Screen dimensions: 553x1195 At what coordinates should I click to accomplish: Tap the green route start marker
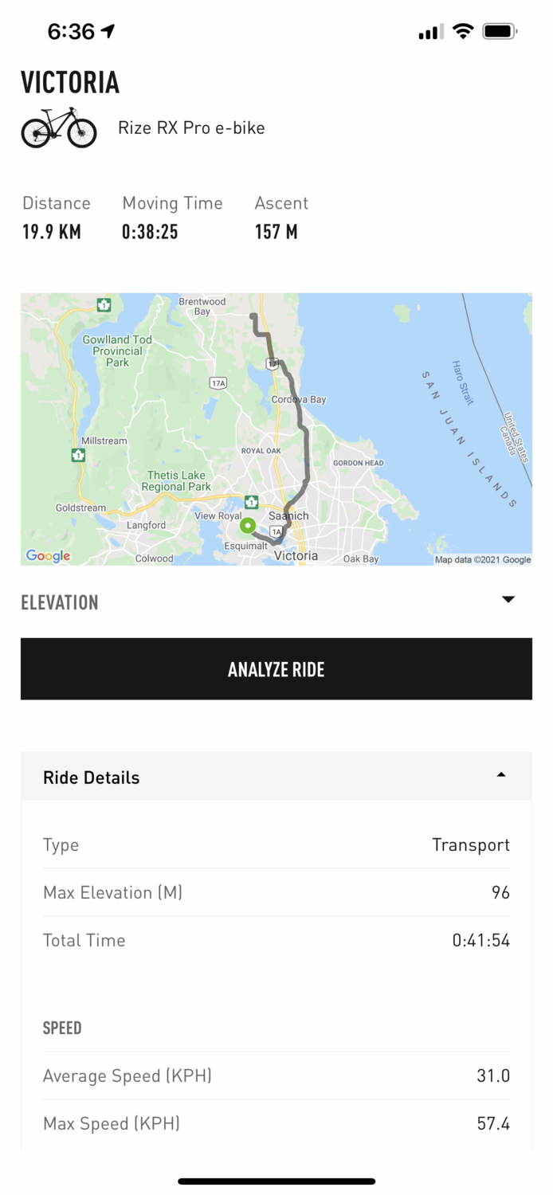pos(248,526)
